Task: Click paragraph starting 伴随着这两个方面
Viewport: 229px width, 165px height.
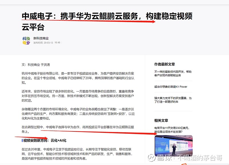Action: click(x=78, y=114)
